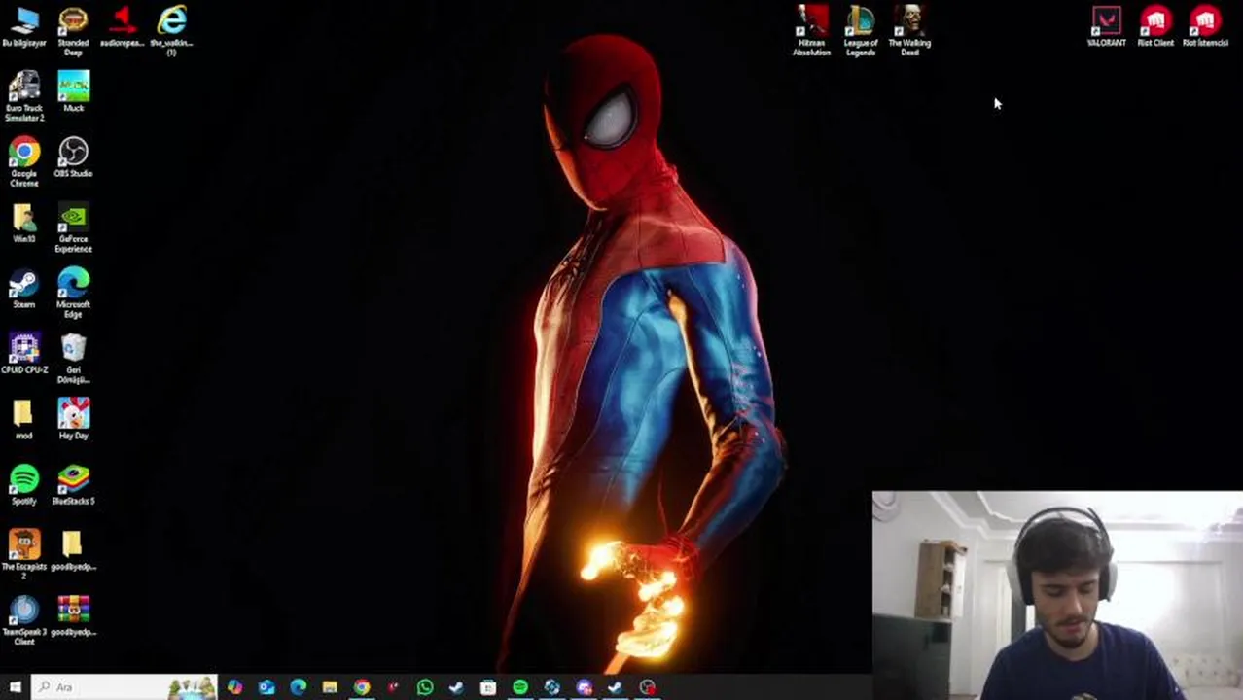This screenshot has width=1243, height=700.
Task: Open File Explorer from the taskbar
Action: pyautogui.click(x=330, y=687)
